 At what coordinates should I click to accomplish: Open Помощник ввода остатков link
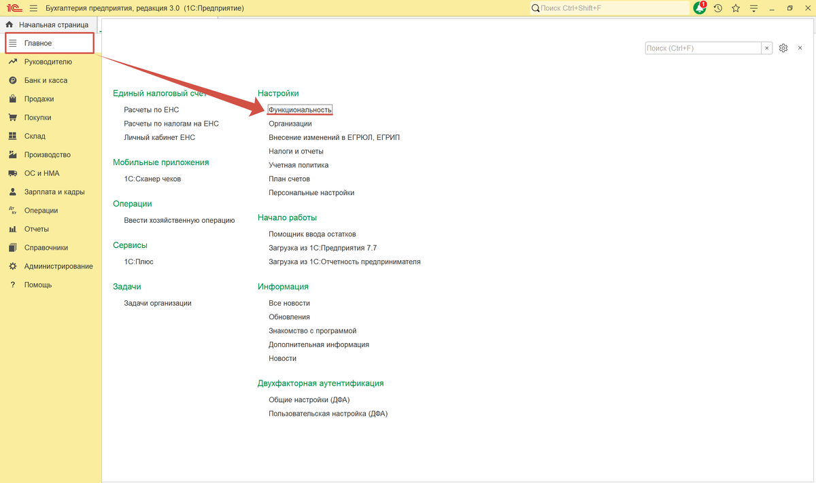pyautogui.click(x=312, y=234)
